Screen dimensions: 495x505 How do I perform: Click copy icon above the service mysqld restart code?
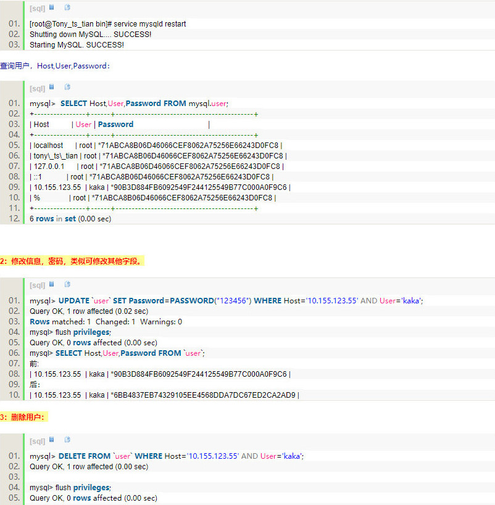coord(67,7)
